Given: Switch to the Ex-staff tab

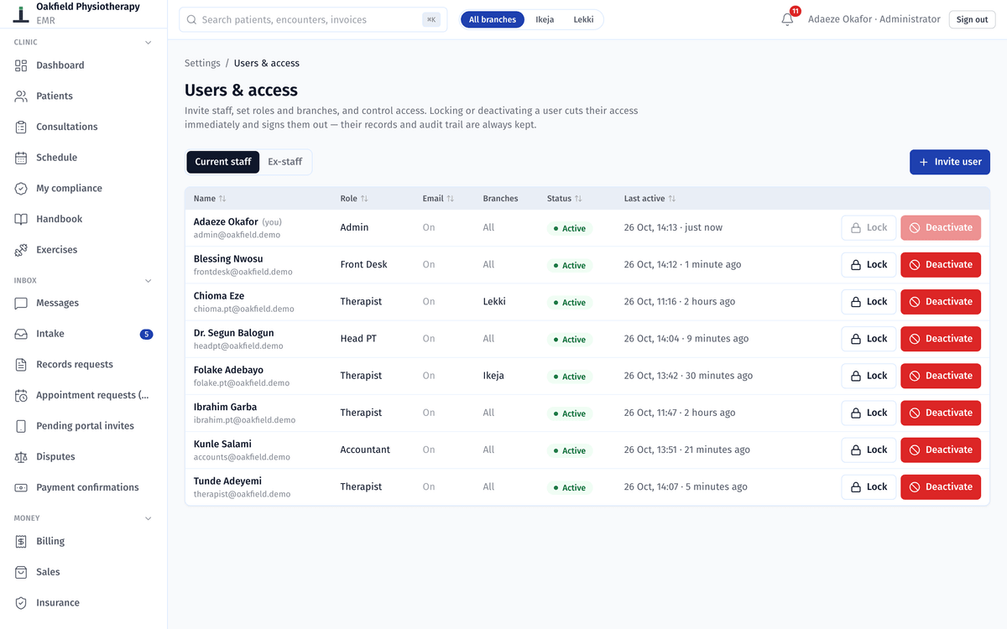Looking at the screenshot, I should click(x=285, y=162).
